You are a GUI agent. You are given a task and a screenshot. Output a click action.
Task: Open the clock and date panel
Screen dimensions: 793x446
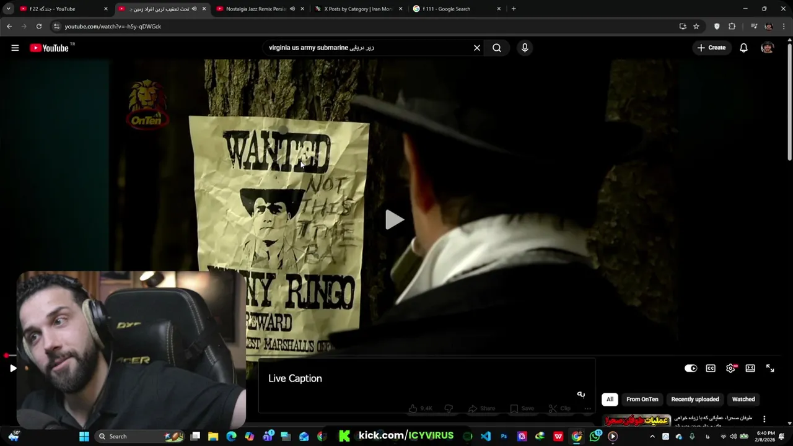[x=765, y=436]
